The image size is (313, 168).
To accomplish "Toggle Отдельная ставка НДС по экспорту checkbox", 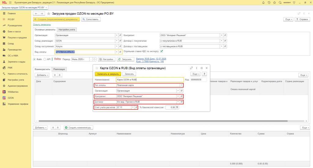I will pos(161,51).
